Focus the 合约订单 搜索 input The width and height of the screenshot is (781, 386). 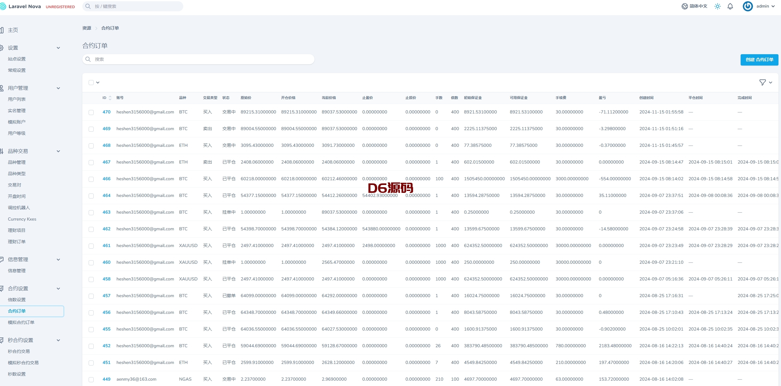pyautogui.click(x=198, y=59)
